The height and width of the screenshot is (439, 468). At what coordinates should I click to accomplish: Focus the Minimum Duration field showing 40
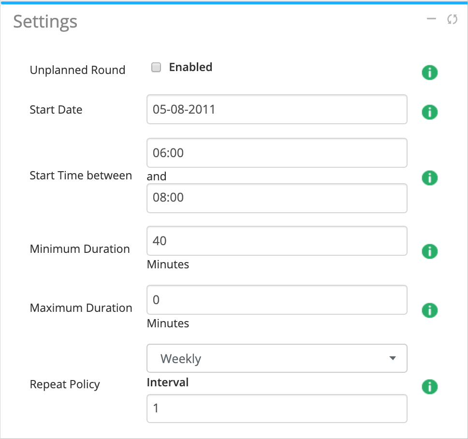pos(277,241)
